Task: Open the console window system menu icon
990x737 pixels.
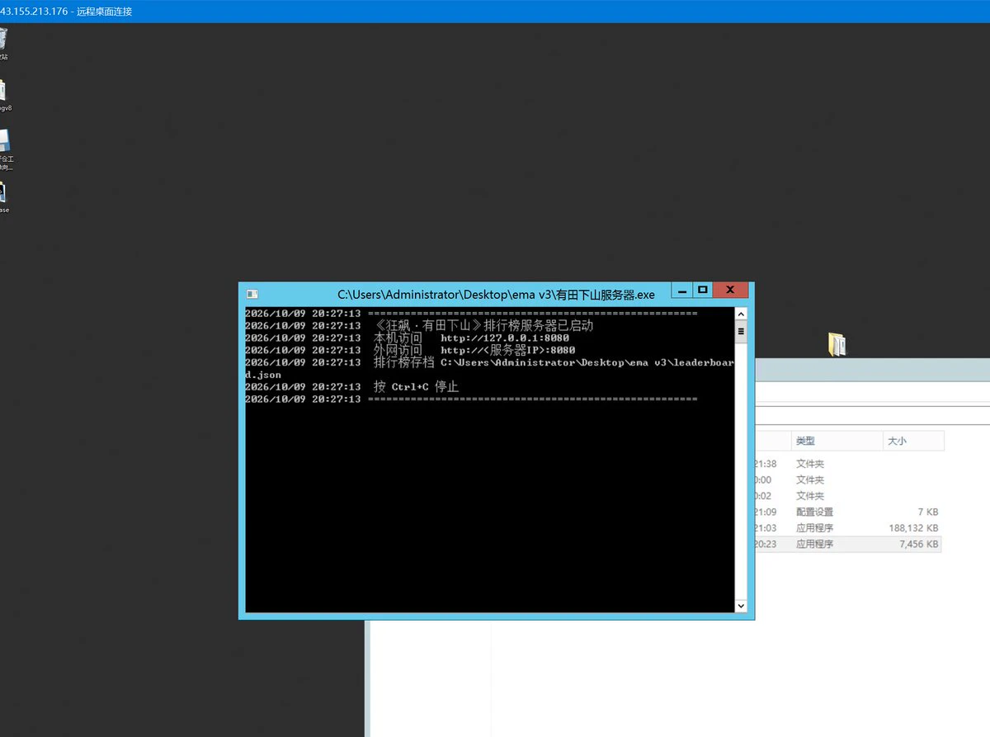Action: [x=252, y=294]
